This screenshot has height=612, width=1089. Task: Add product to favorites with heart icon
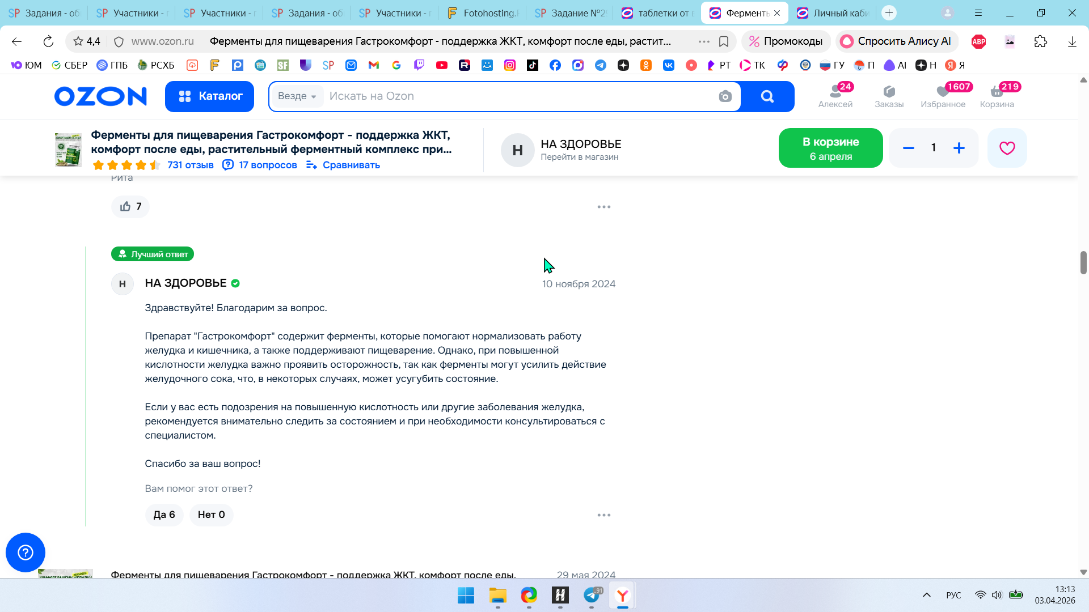1007,148
